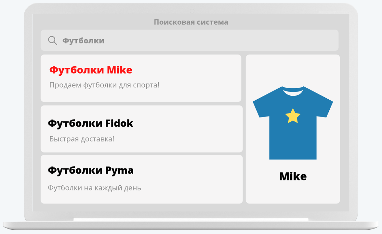
Task: Click the "Быстрая доставка!" description text
Action: 82,139
